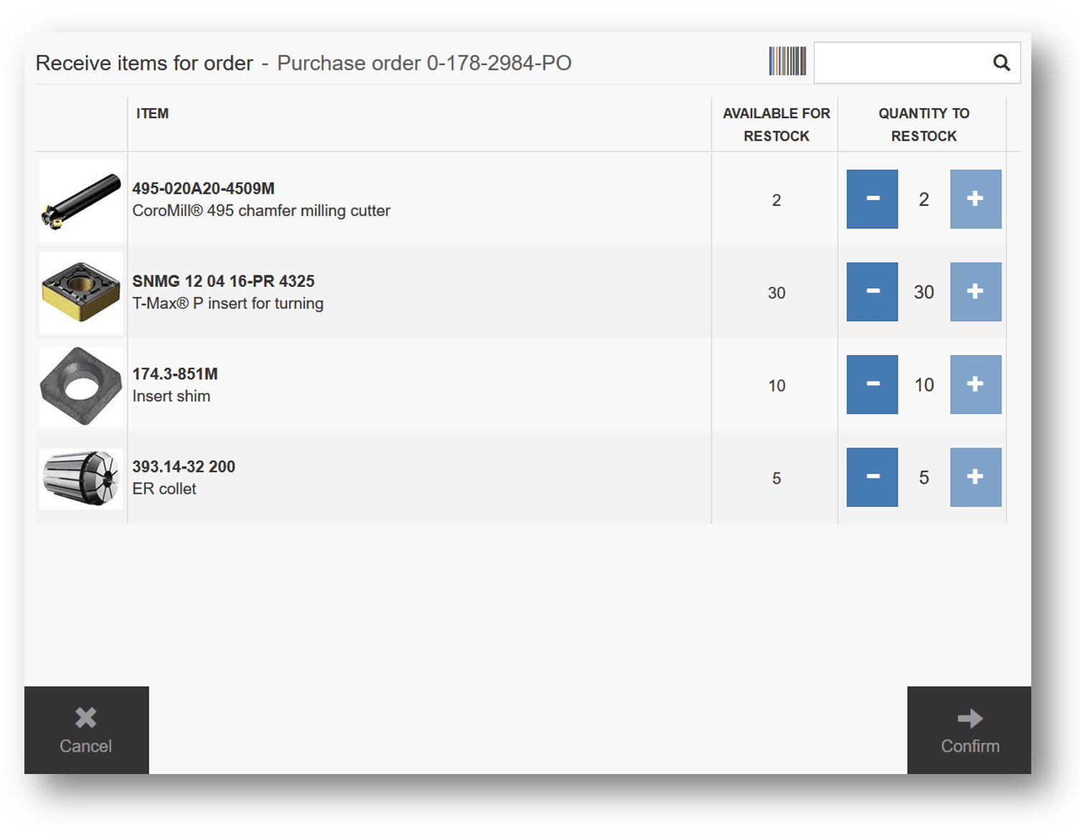
Task: Click the barcode scanner icon
Action: 787,62
